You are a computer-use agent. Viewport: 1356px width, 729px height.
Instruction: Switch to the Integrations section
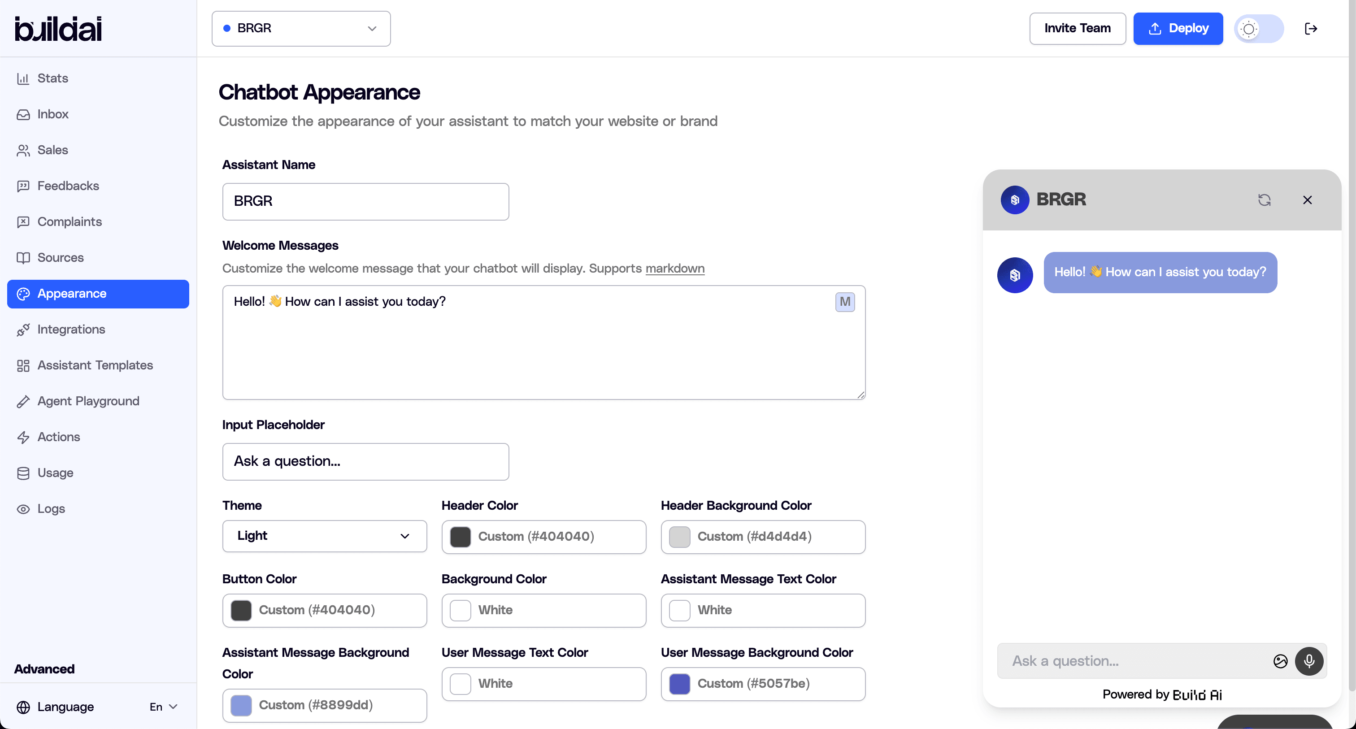coord(71,329)
